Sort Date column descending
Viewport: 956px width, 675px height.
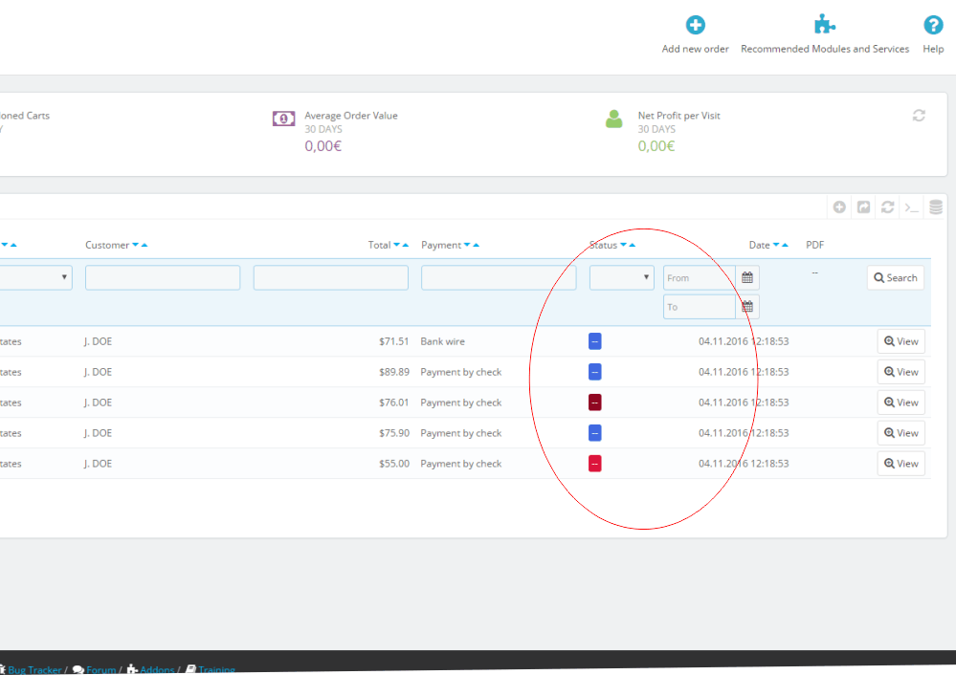point(776,245)
